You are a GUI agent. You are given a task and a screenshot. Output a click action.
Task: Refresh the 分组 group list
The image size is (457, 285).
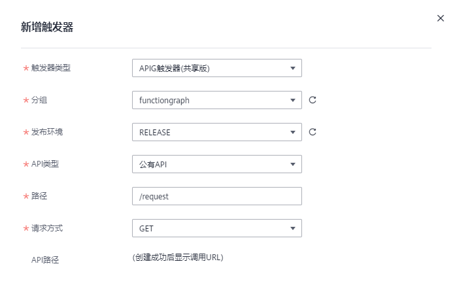[x=313, y=100]
